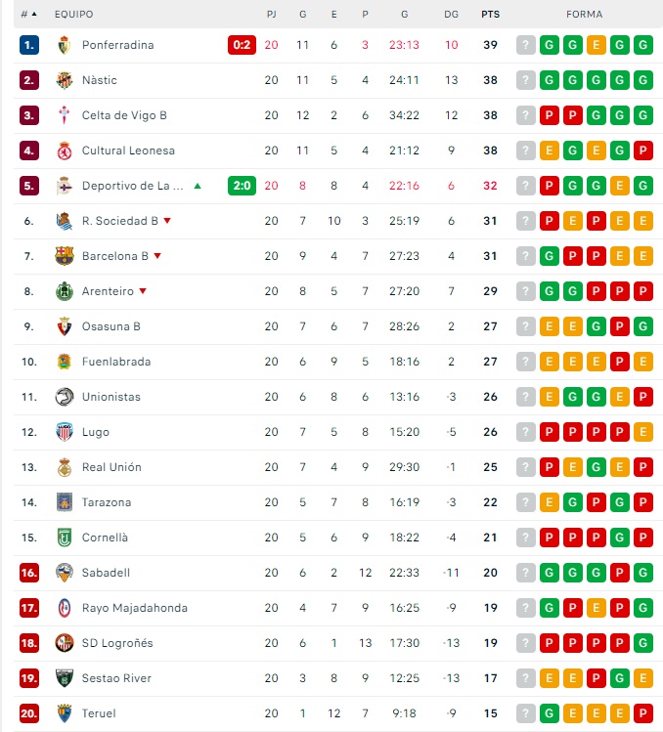
Task: Click the green 2:0 live score badge
Action: [242, 186]
